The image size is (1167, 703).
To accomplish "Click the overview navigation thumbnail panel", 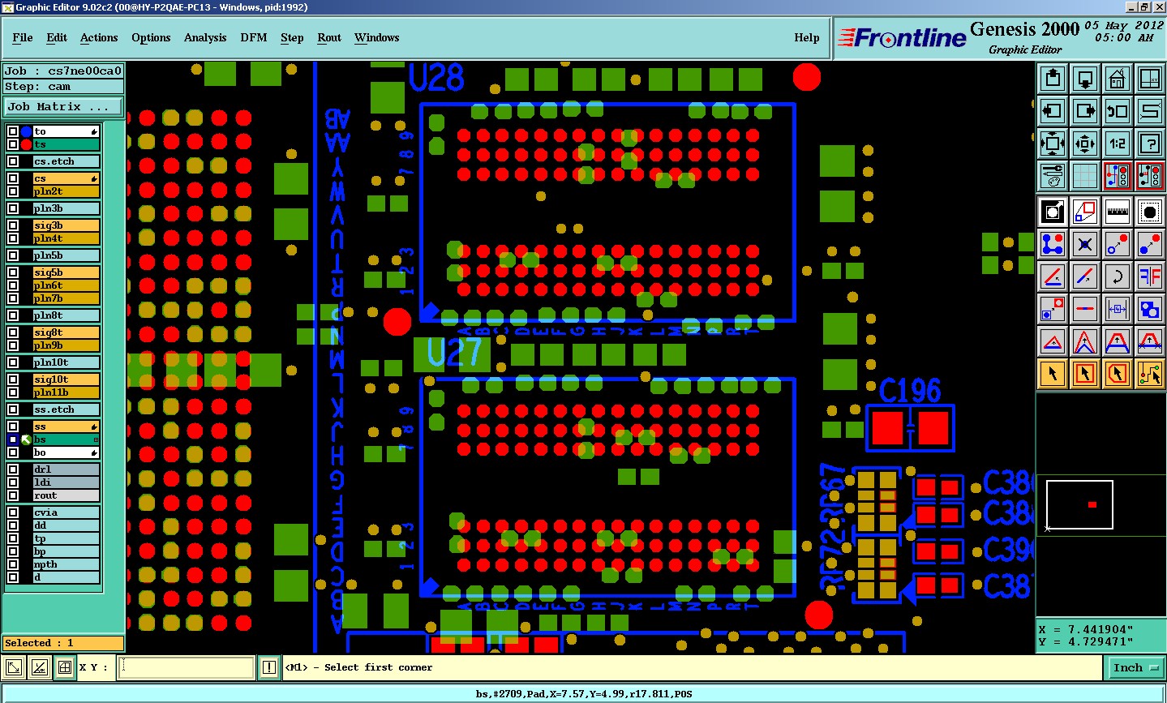I will pos(1100,506).
